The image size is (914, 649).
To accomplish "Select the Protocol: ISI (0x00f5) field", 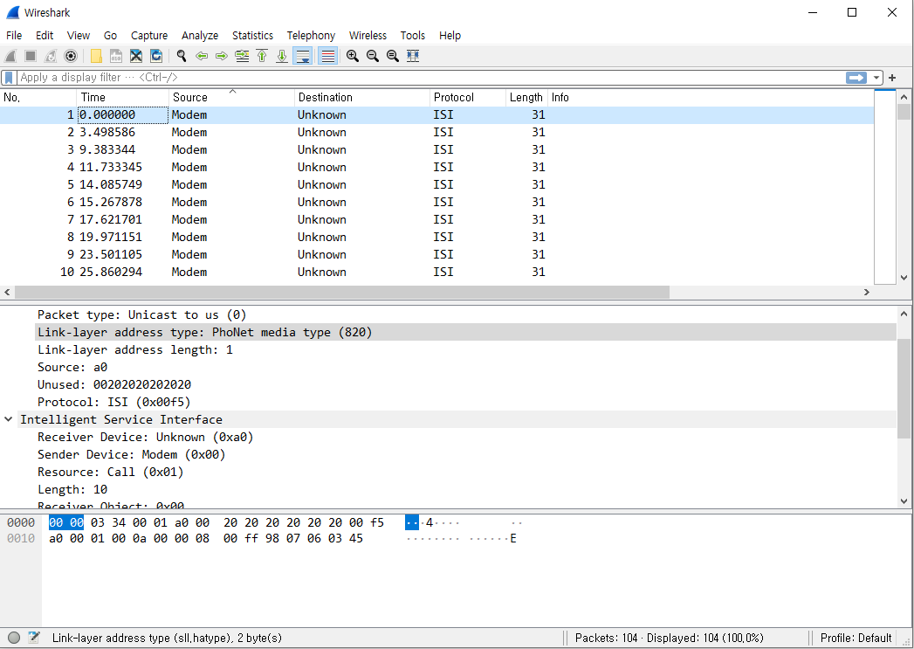I will 114,403.
